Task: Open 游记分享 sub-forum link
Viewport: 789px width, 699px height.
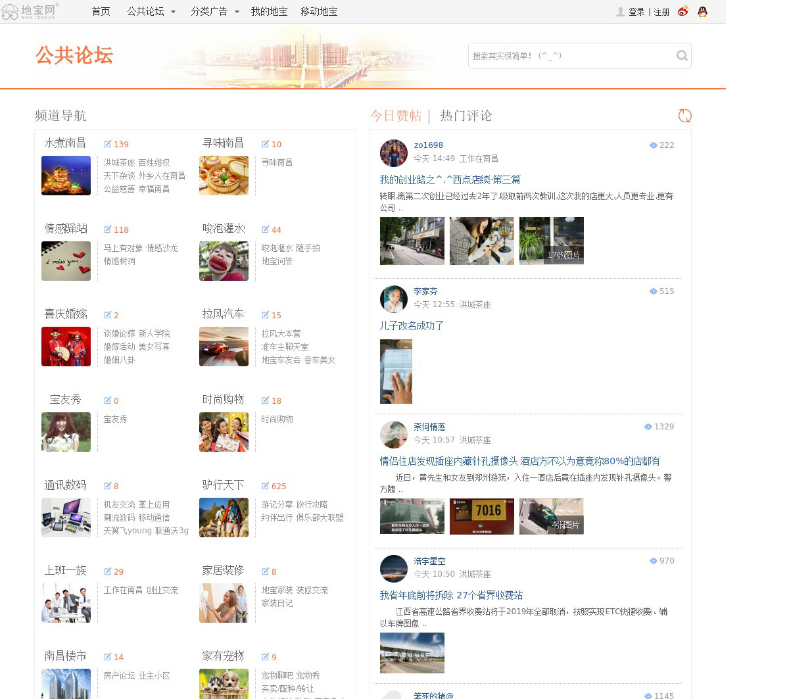Action: point(277,504)
